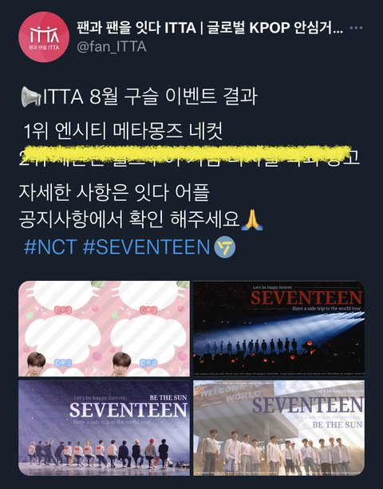
Task: Open the red SEVENTEEN concert stage image
Action: tap(278, 329)
